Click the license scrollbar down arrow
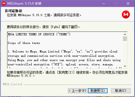 (125, 66)
